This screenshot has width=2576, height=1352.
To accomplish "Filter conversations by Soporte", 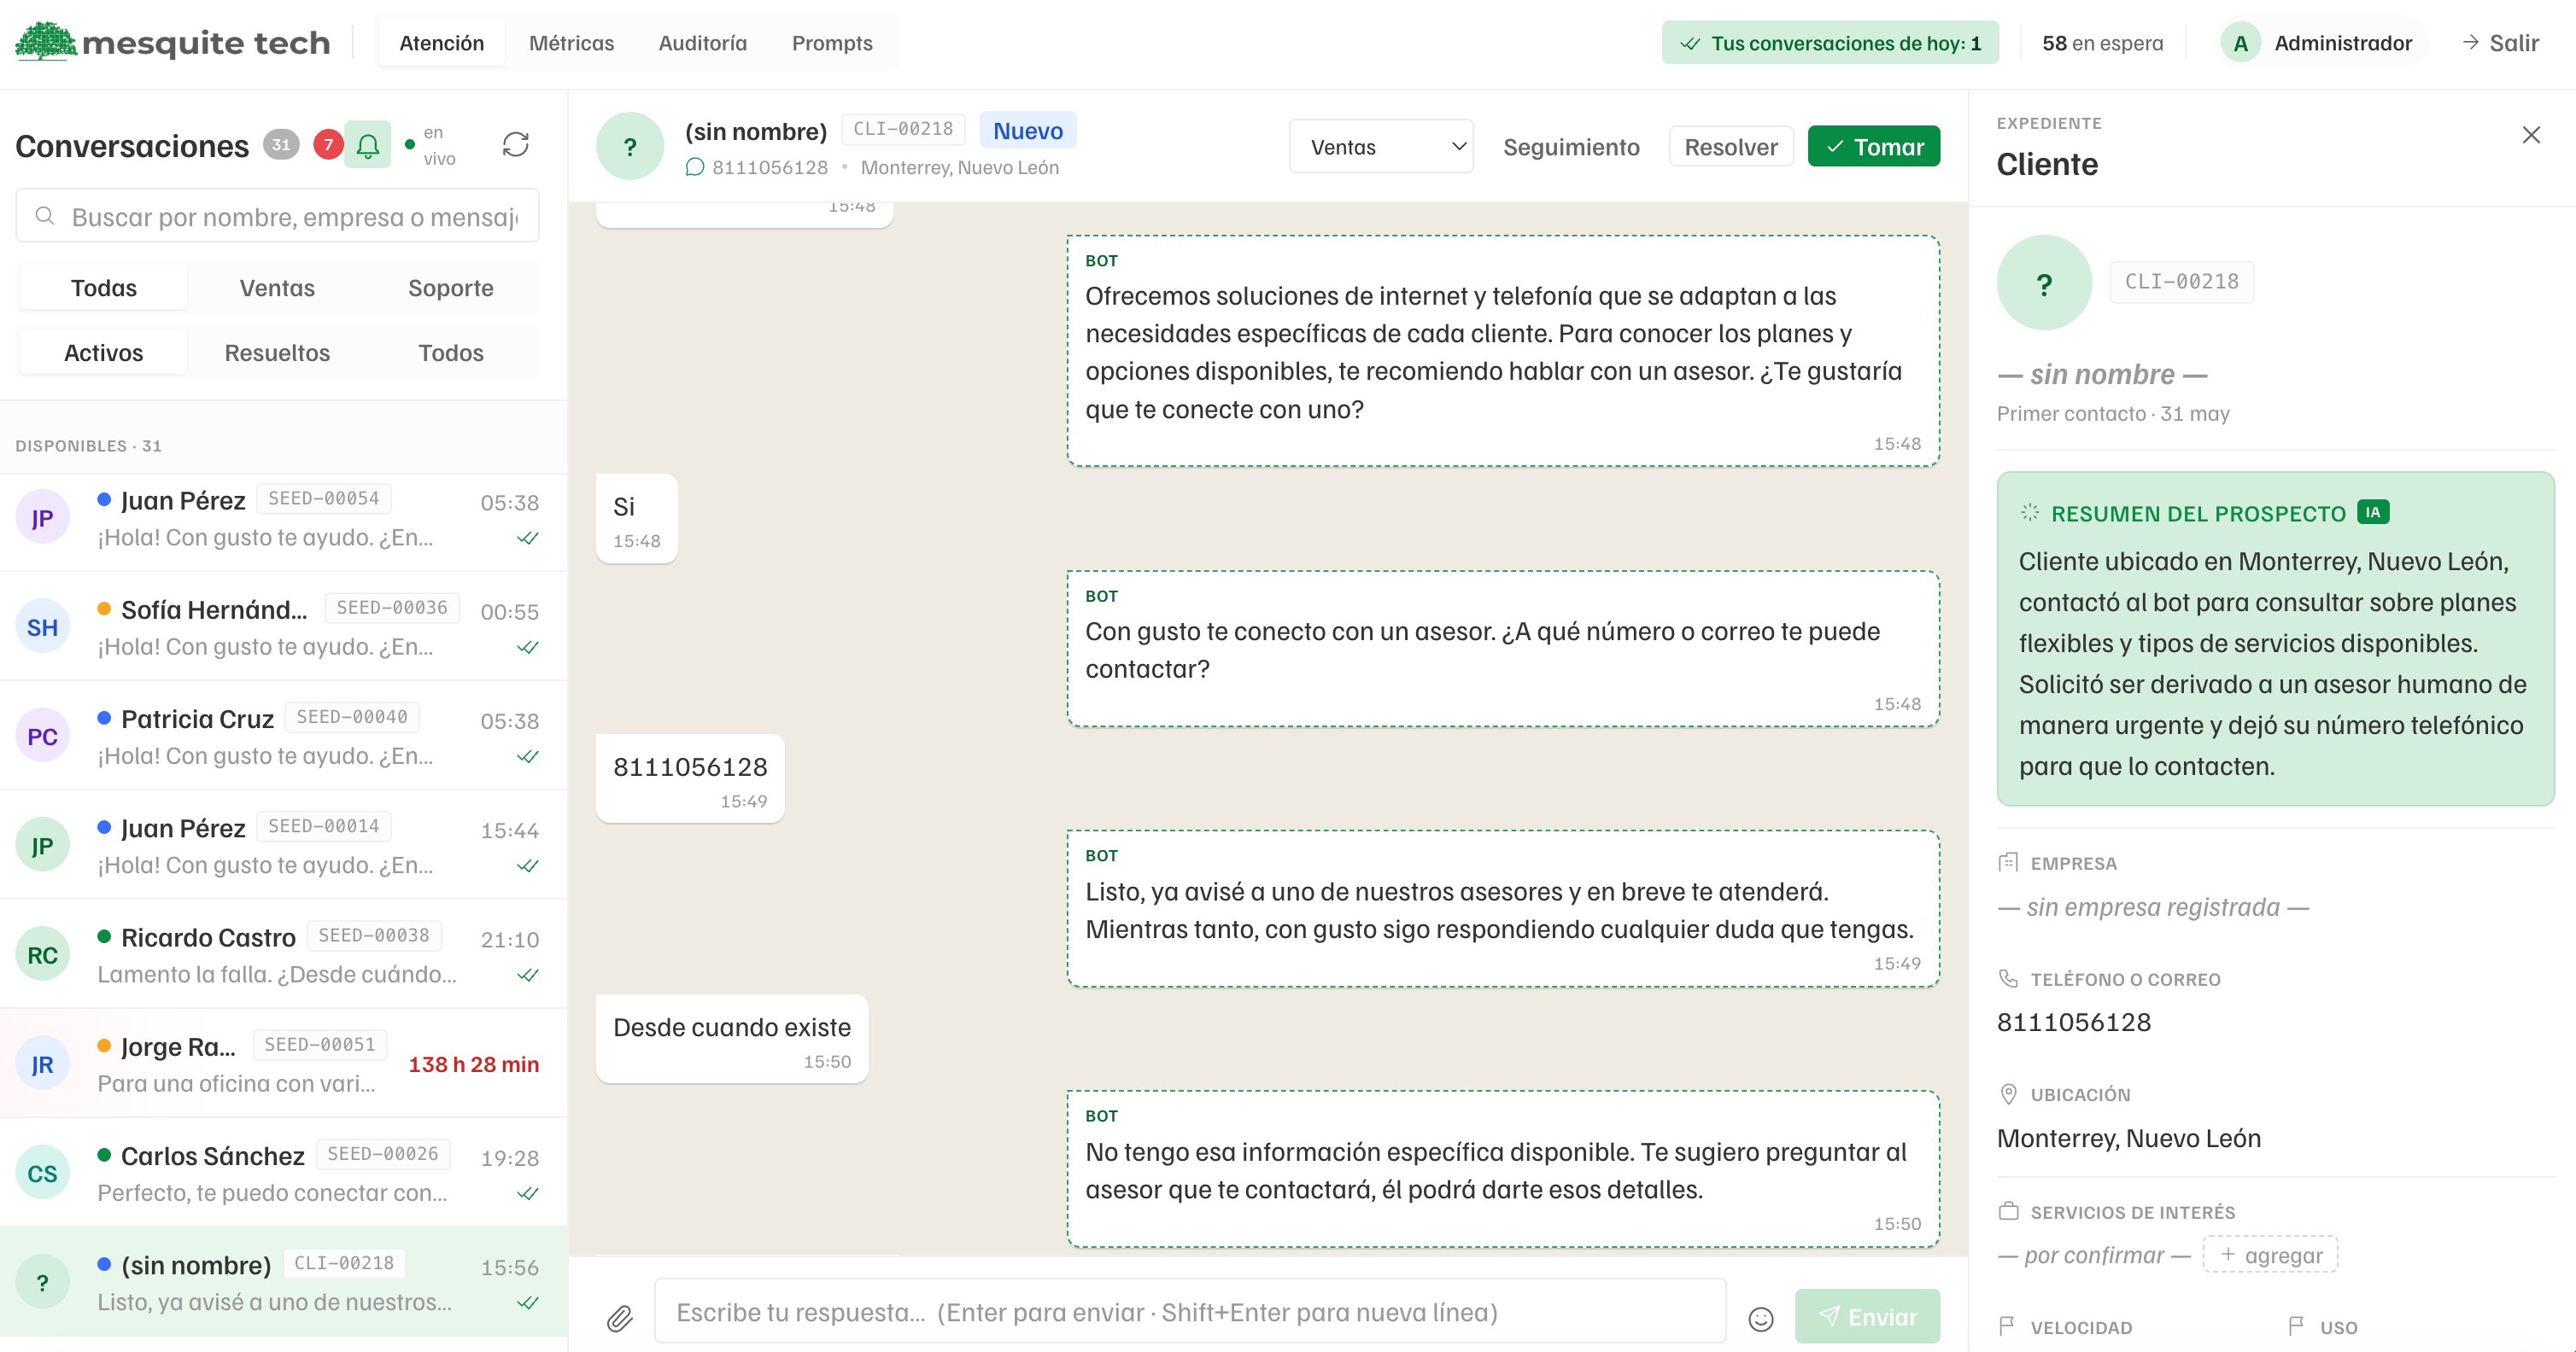I will tap(451, 288).
